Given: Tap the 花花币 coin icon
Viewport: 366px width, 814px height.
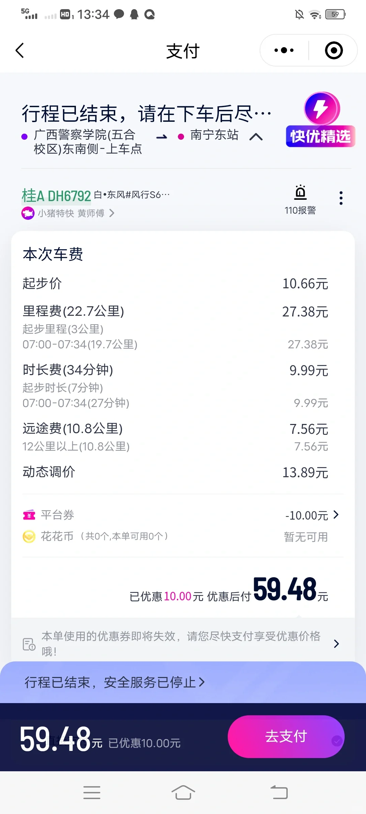Looking at the screenshot, I should pos(29,537).
